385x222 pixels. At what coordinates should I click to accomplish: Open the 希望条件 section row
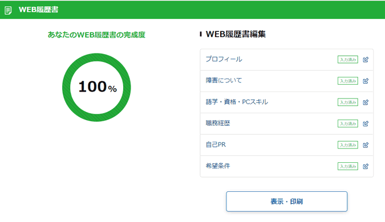tap(286, 166)
